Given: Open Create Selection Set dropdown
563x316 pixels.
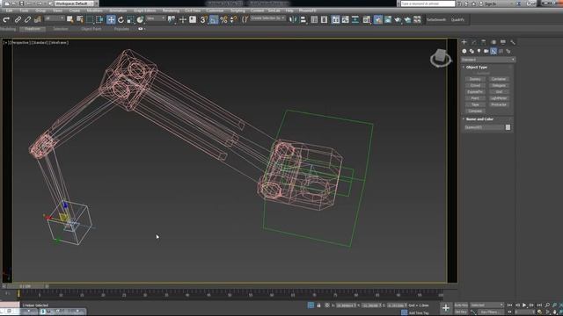Looking at the screenshot, I should click(x=267, y=18).
